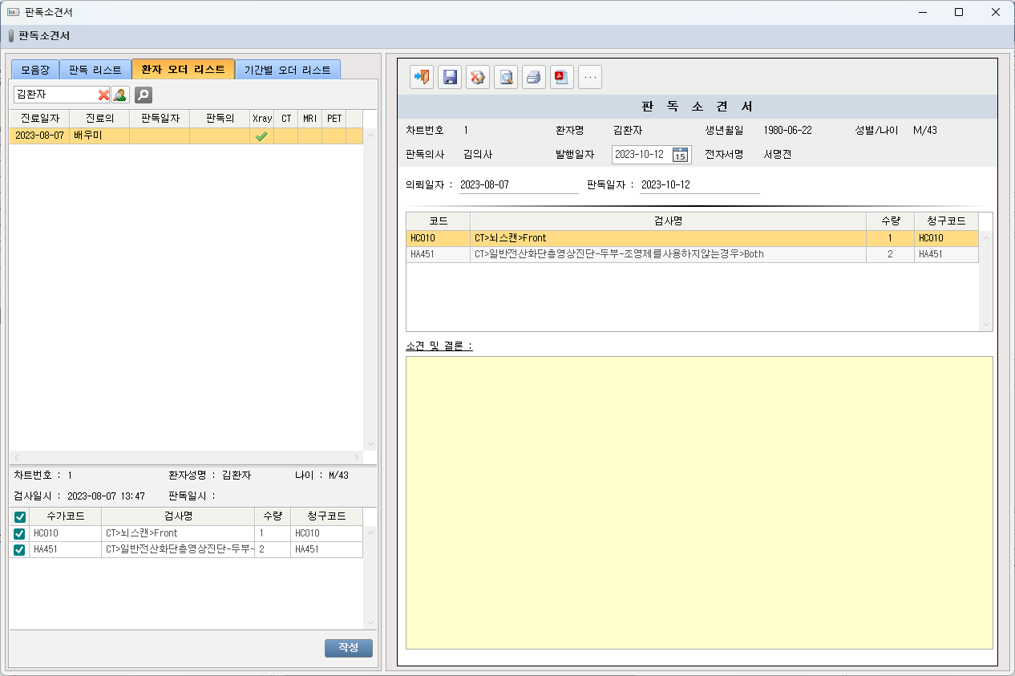Screen dimensions: 1015x676
Task: Click the patient lookup icon beside search box
Action: coord(120,95)
